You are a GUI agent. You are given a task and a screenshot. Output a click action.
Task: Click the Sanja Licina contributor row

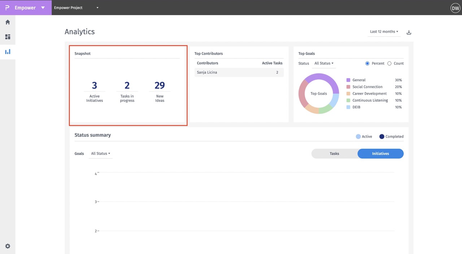(x=239, y=72)
